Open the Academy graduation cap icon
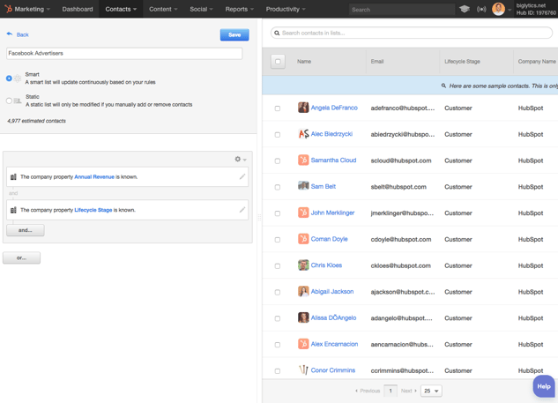This screenshot has width=558, height=403. (x=465, y=9)
